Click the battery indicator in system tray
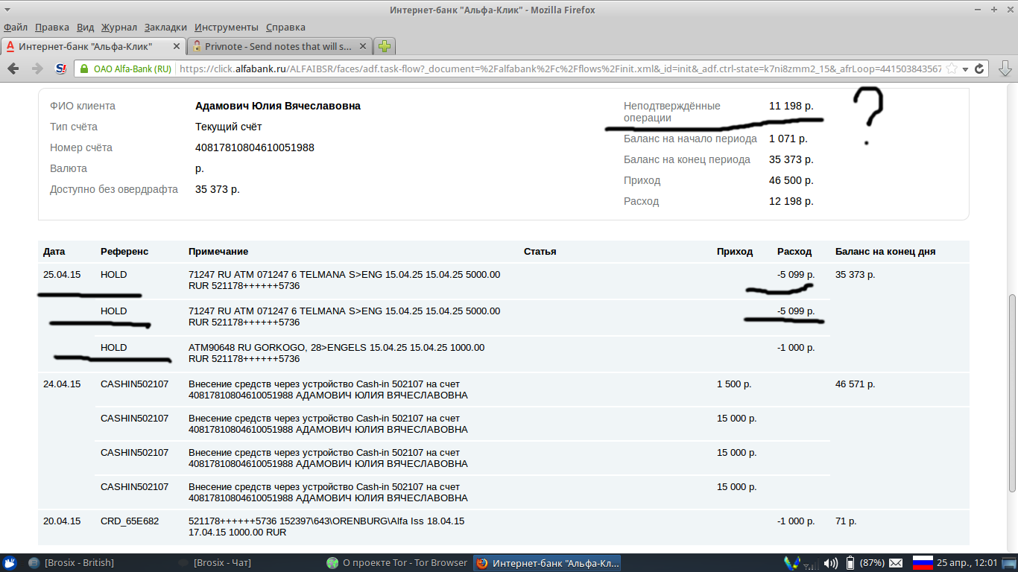Viewport: 1018px width, 572px height. [850, 562]
